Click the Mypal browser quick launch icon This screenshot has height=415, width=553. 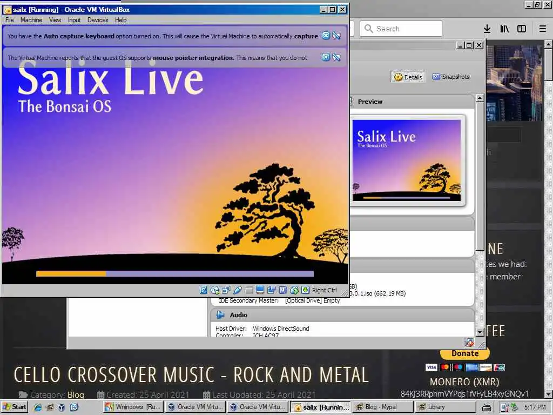(50, 407)
